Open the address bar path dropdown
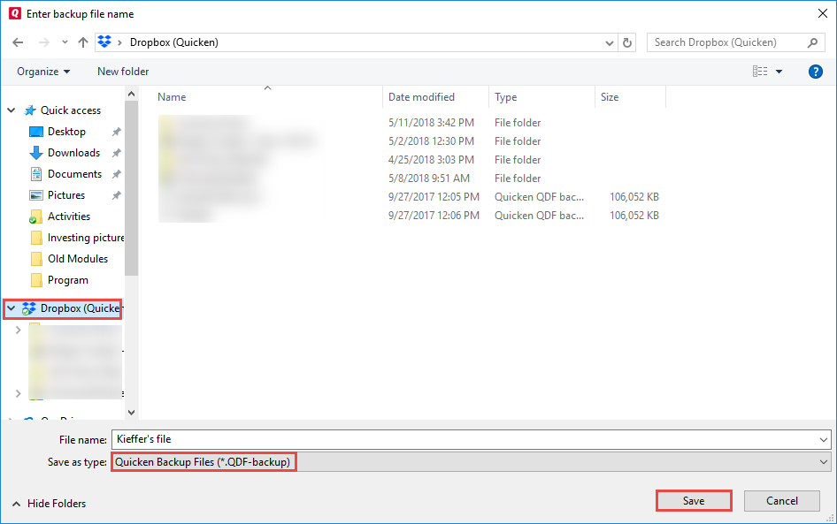 coord(610,42)
